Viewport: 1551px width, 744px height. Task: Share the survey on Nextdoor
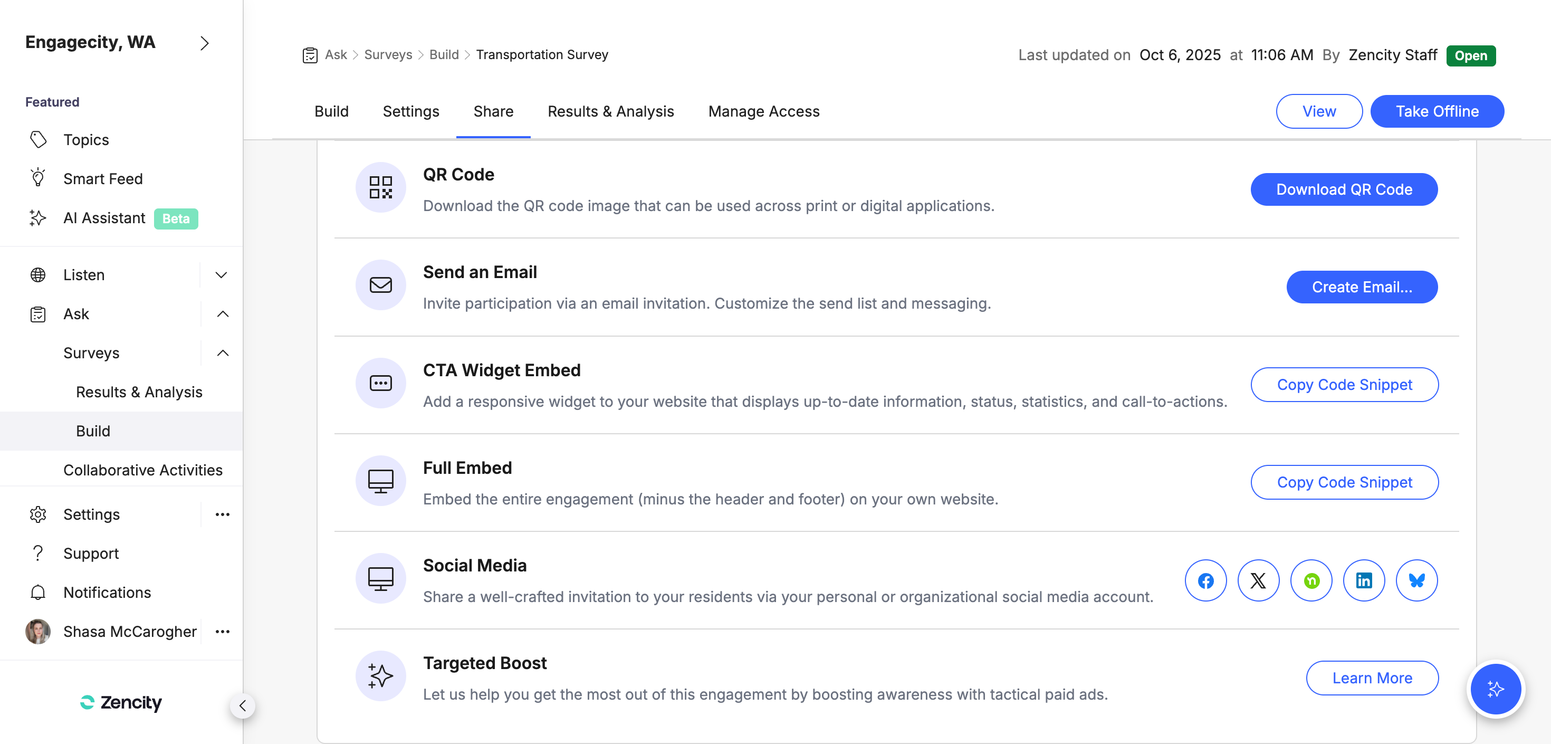click(1311, 580)
